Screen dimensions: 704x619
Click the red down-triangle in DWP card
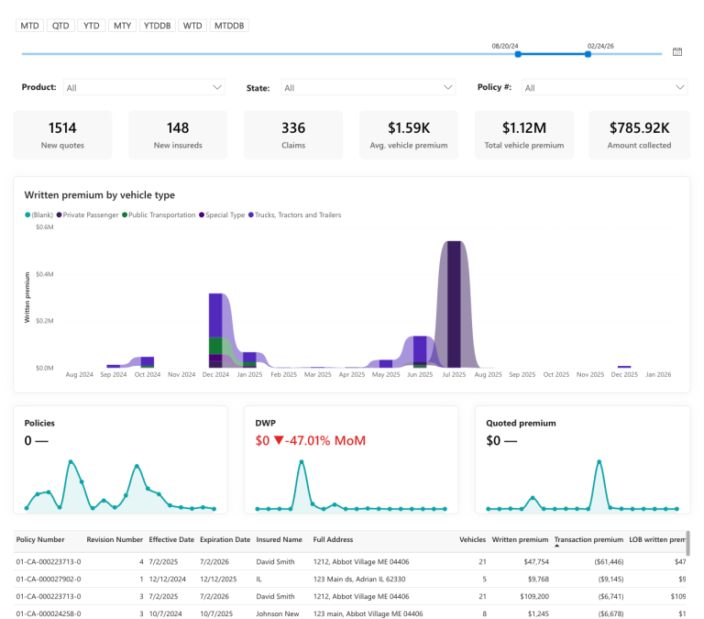[x=279, y=440]
